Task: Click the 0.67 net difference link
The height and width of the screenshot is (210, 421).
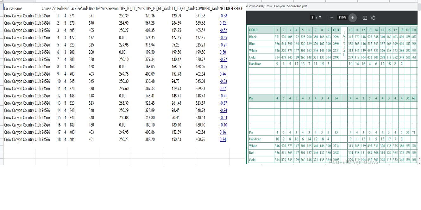Action: (x=223, y=89)
